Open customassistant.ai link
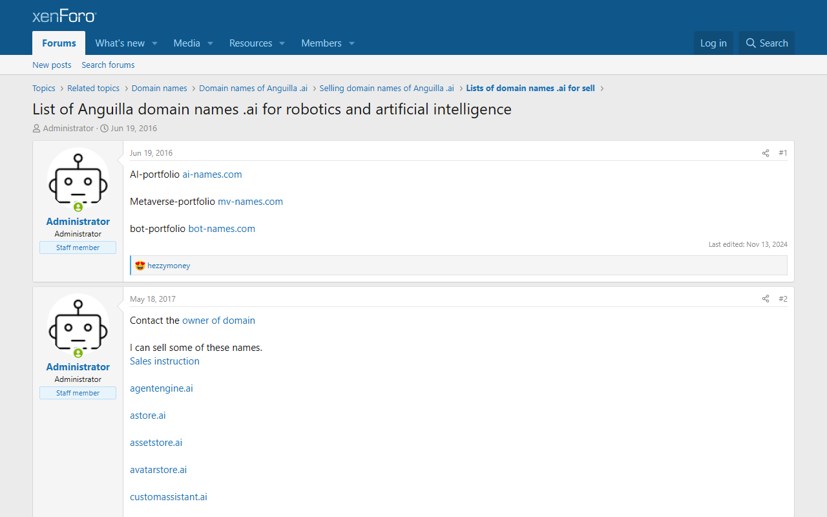The width and height of the screenshot is (827, 517). 169,497
